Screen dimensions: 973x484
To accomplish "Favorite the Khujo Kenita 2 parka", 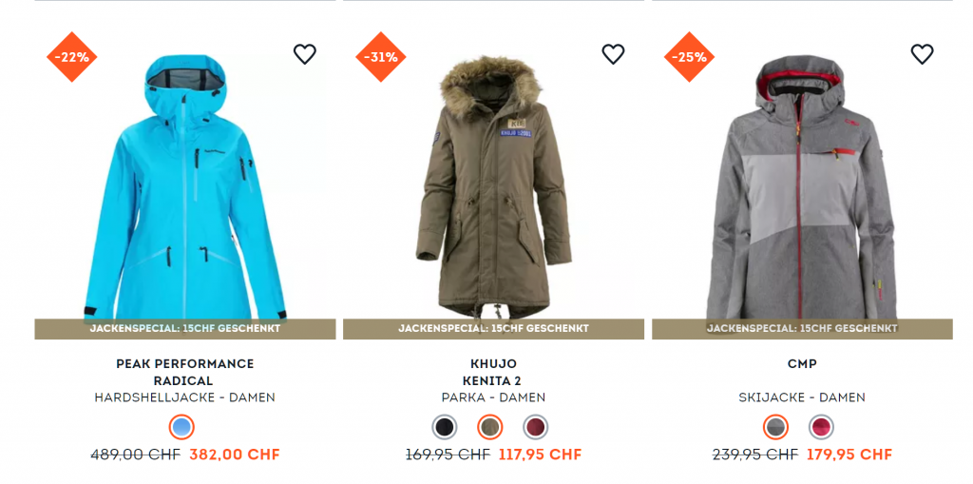I will [x=613, y=54].
